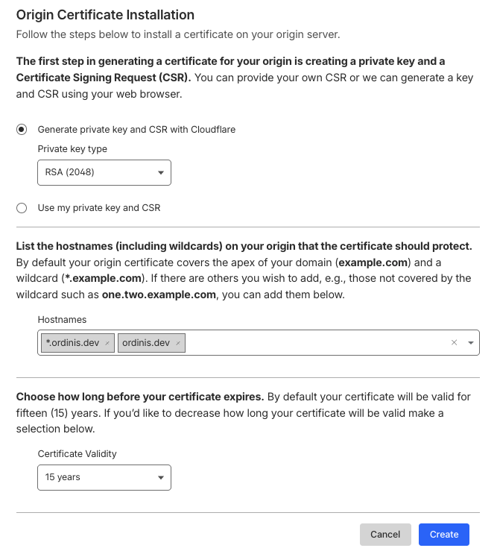Viewport: 497px width, 551px height.
Task: Click the caret arrow in Private key type
Action: (161, 173)
